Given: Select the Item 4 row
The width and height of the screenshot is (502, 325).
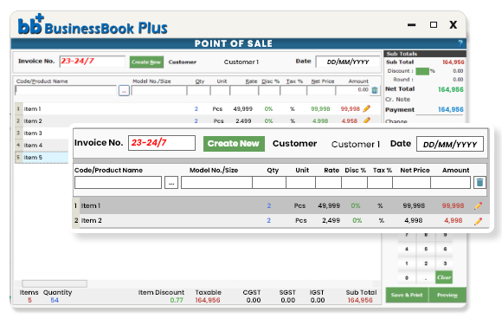Looking at the screenshot, I should (42, 146).
